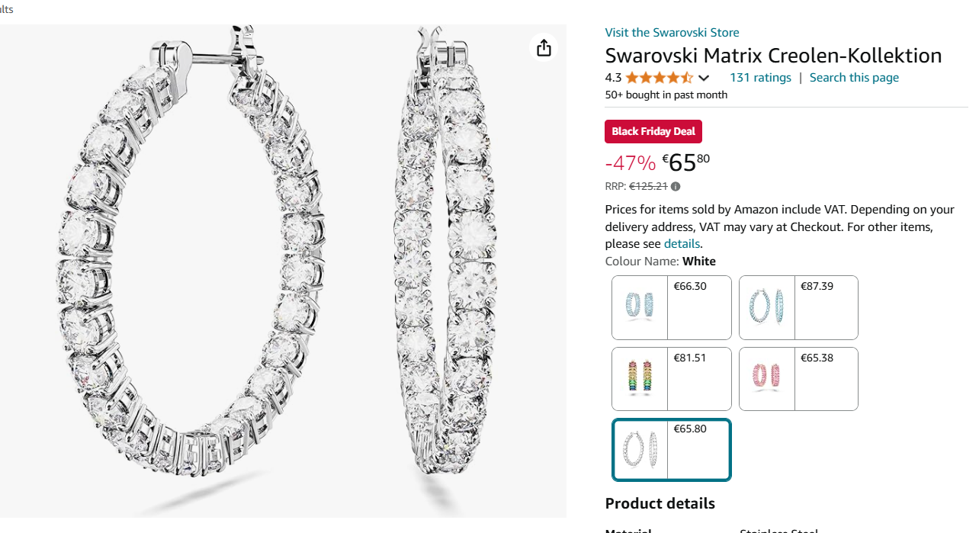Pick the pink colour option at €65.38

click(x=798, y=379)
